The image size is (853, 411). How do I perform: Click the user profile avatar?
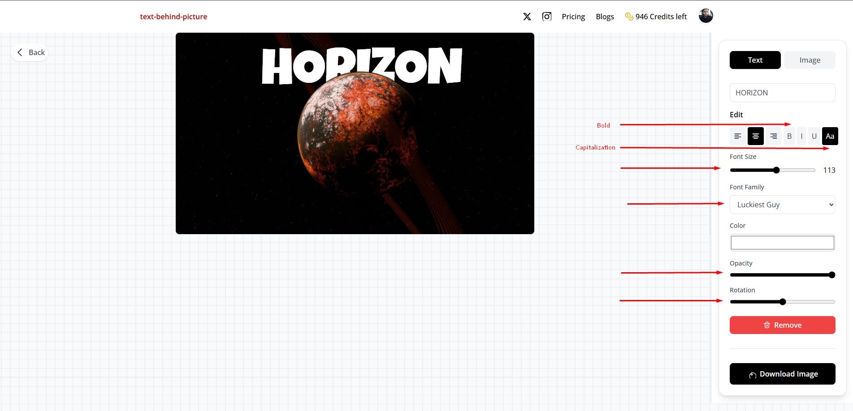click(x=706, y=16)
